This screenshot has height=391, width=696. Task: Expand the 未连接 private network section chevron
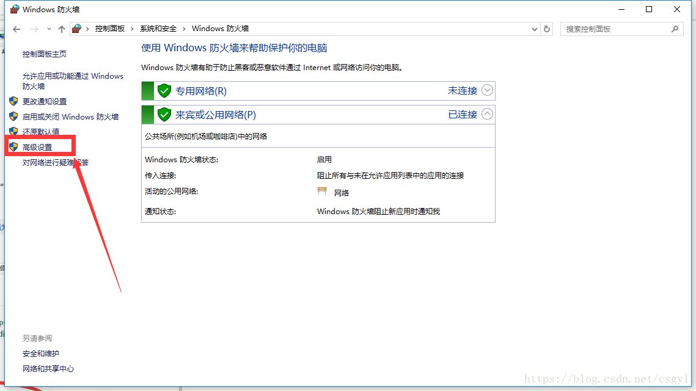click(x=487, y=90)
